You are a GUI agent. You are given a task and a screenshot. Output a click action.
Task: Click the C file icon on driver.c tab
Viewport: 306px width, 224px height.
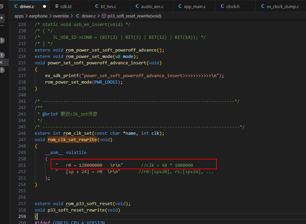tap(16, 6)
